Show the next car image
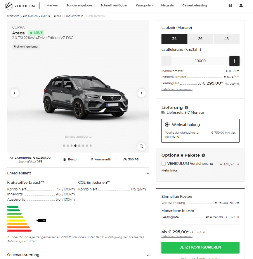Screen dimensions: 253x259 141,93
